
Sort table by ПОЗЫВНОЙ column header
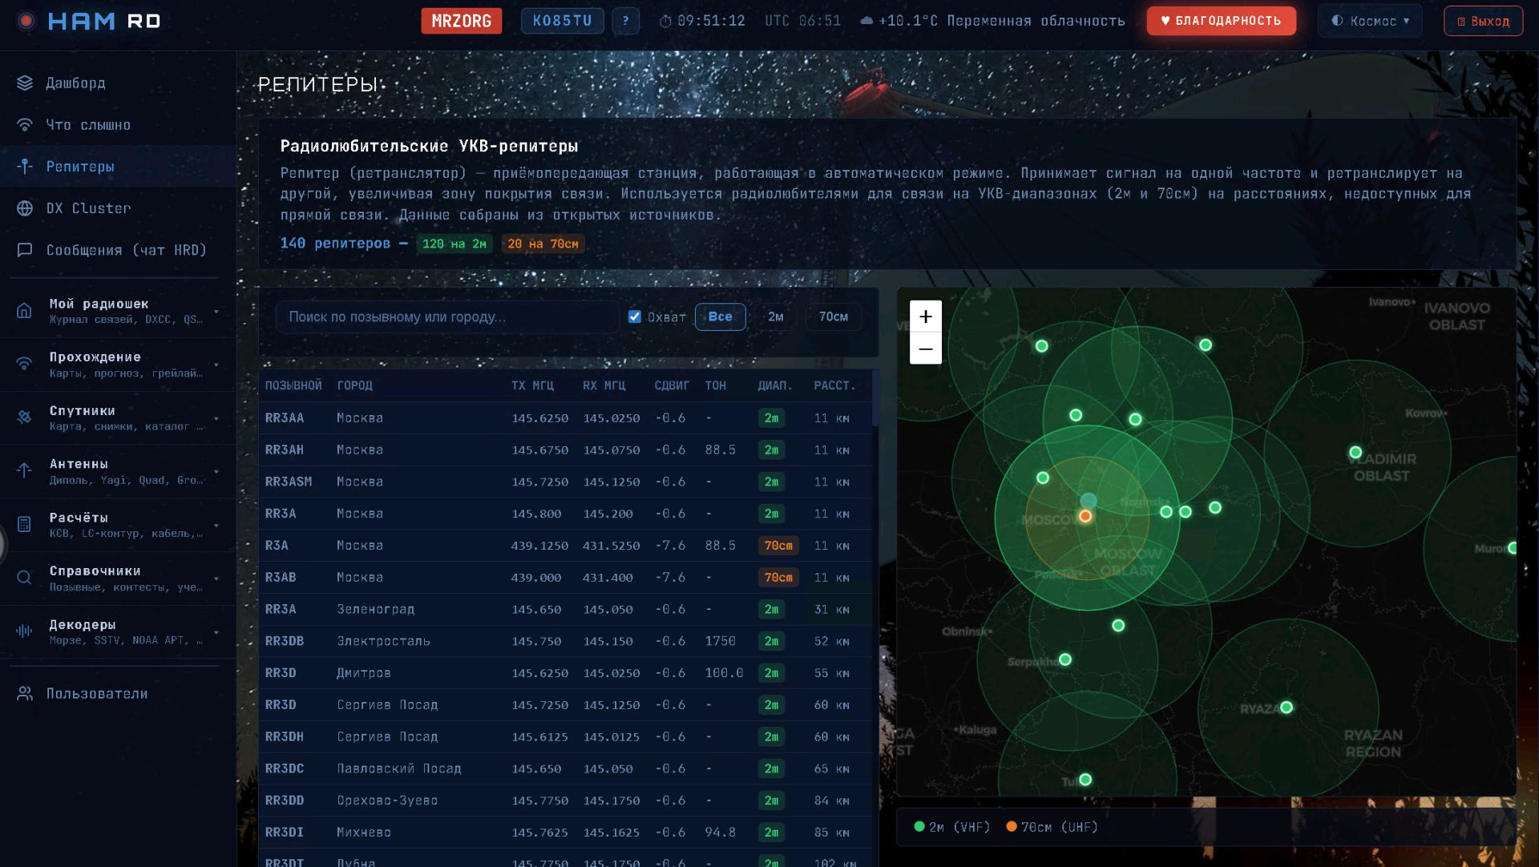tap(293, 385)
